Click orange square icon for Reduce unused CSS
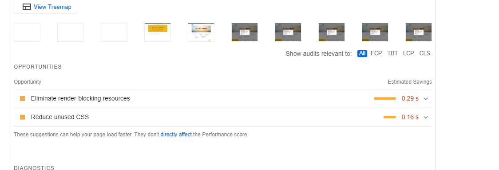 (22, 117)
